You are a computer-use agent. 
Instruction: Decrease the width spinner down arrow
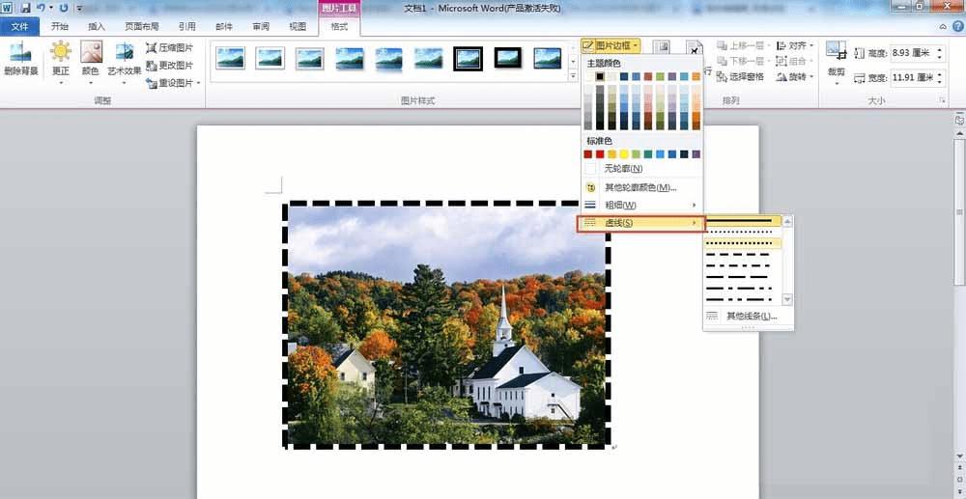(x=940, y=82)
